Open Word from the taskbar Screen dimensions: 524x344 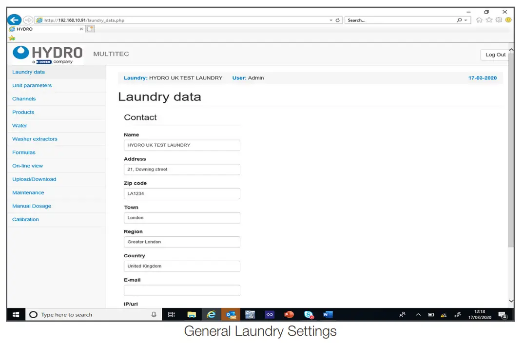(328, 315)
